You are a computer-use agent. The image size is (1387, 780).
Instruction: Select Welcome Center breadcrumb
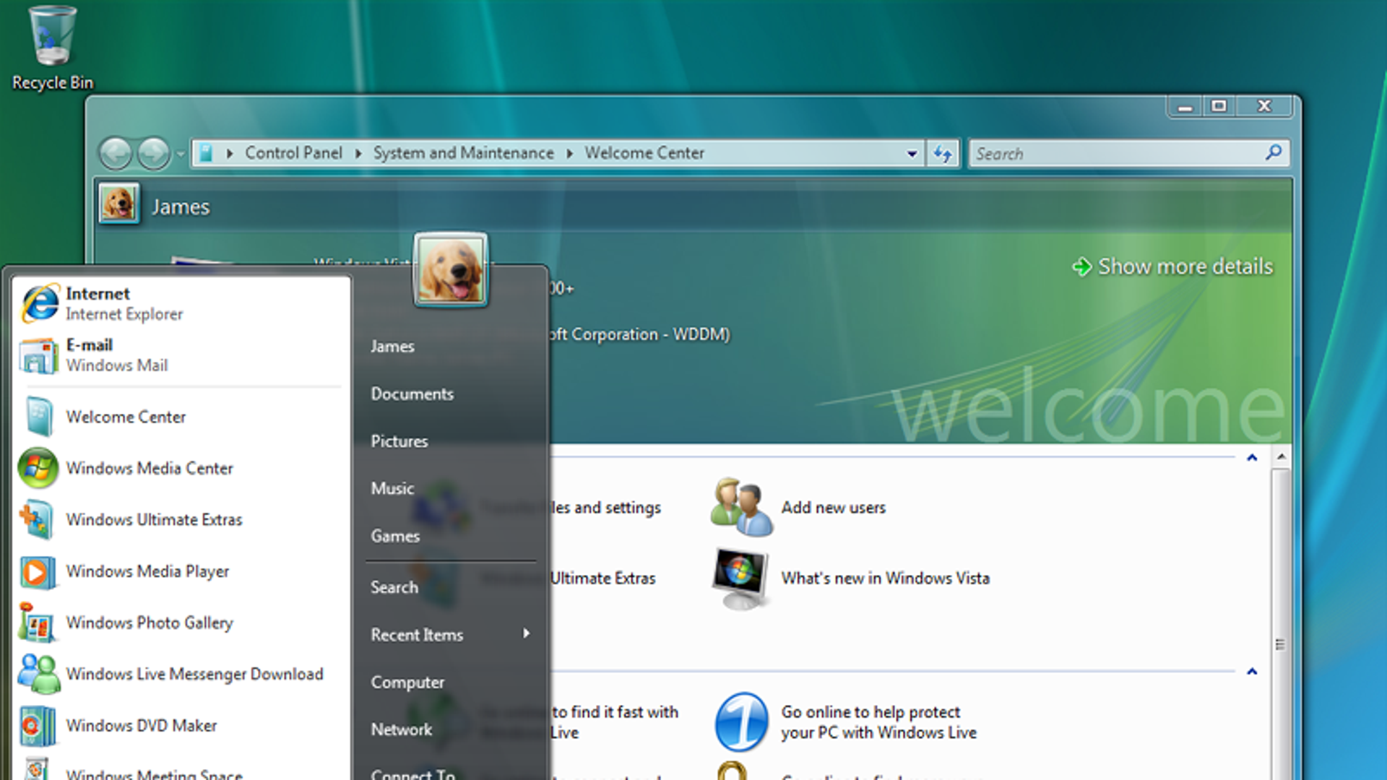tap(644, 153)
